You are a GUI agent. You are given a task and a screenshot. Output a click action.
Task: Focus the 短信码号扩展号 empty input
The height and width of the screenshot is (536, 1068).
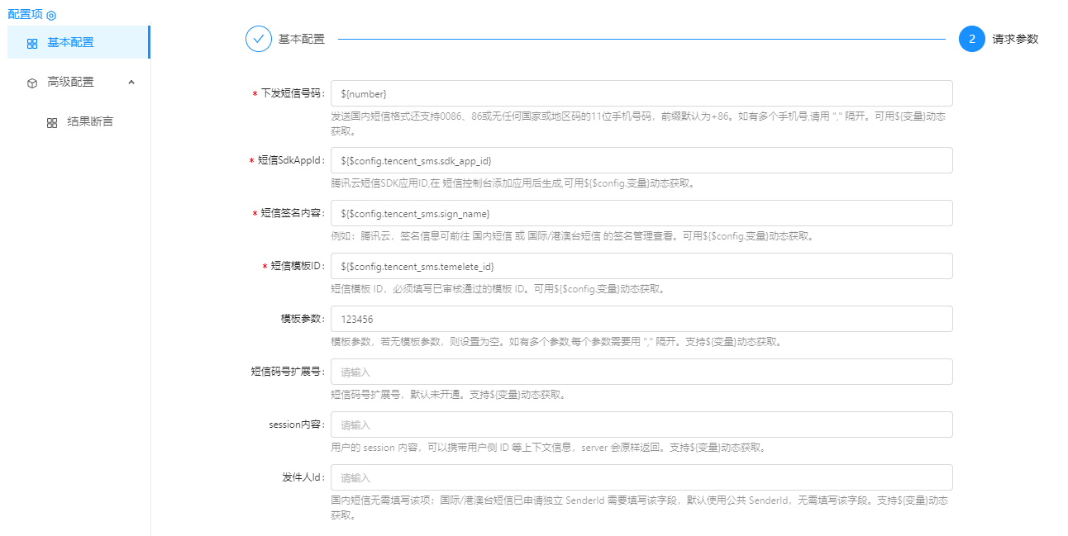click(x=641, y=372)
